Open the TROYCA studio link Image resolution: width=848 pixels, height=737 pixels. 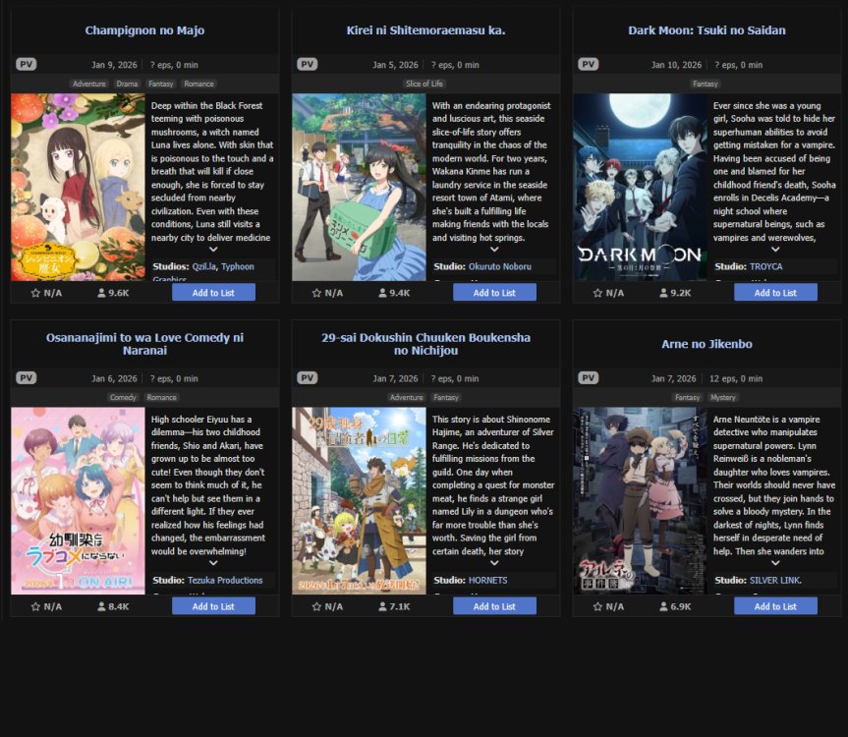pyautogui.click(x=765, y=266)
